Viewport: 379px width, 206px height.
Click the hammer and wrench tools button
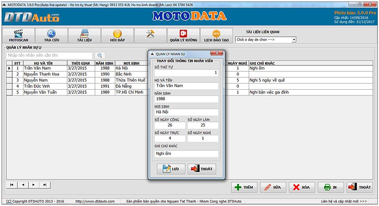click(x=150, y=35)
